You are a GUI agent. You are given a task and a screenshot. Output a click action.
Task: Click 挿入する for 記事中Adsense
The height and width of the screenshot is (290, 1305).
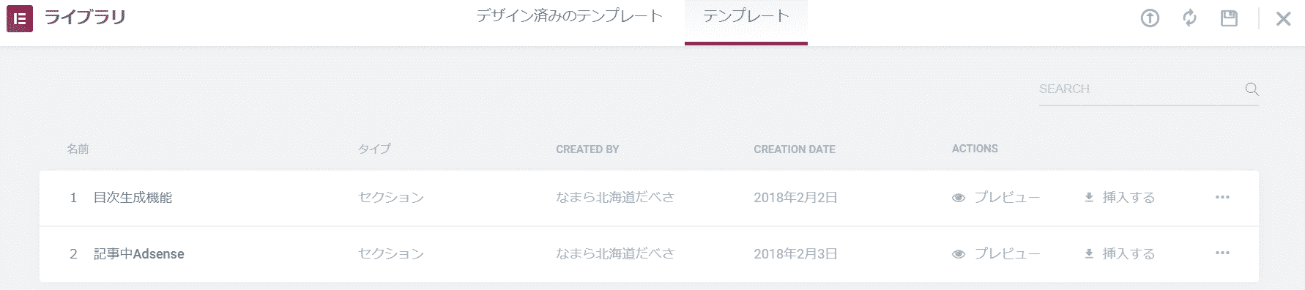[1129, 253]
